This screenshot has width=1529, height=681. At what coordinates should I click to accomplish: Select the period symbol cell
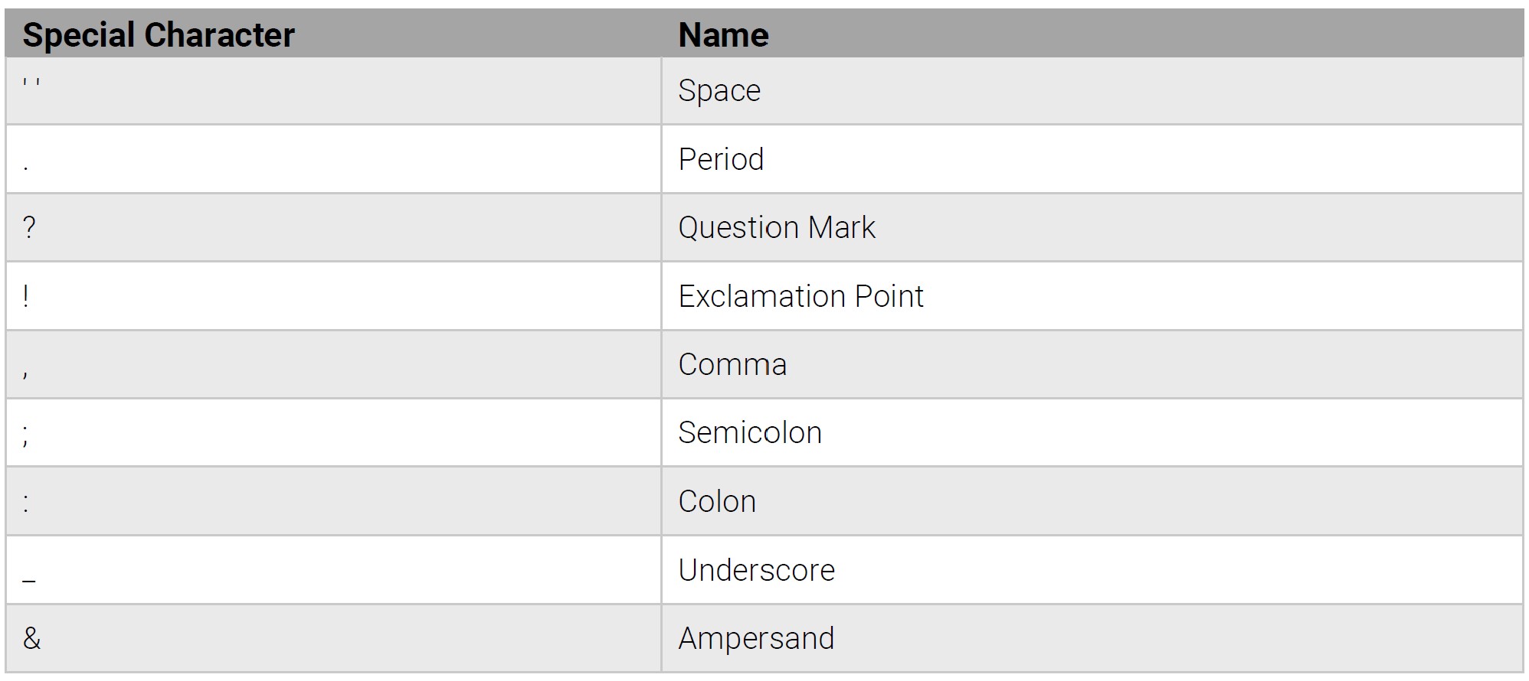[26, 167]
